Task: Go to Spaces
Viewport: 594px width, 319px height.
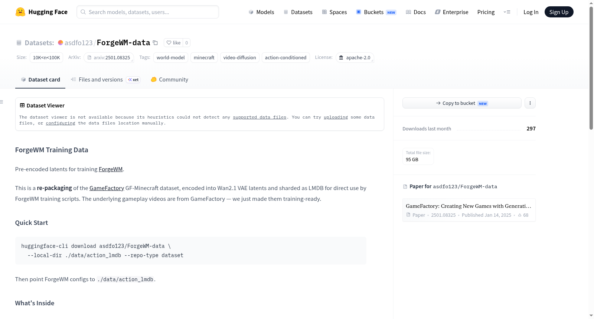Action: pyautogui.click(x=334, y=12)
